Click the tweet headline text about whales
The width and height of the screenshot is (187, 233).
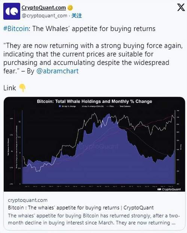point(79,28)
